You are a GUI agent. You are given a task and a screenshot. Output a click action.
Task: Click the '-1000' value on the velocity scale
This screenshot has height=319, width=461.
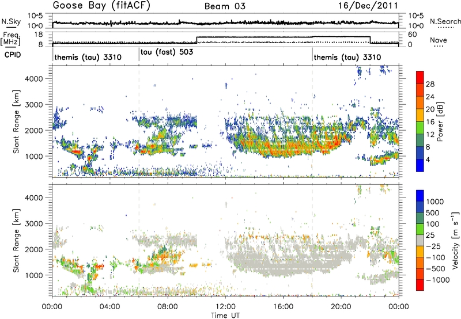pyautogui.click(x=438, y=280)
